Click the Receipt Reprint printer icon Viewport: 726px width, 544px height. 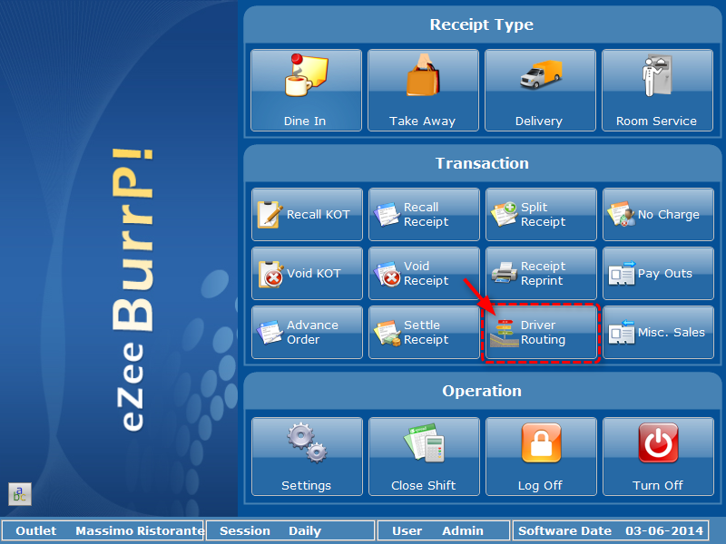505,273
